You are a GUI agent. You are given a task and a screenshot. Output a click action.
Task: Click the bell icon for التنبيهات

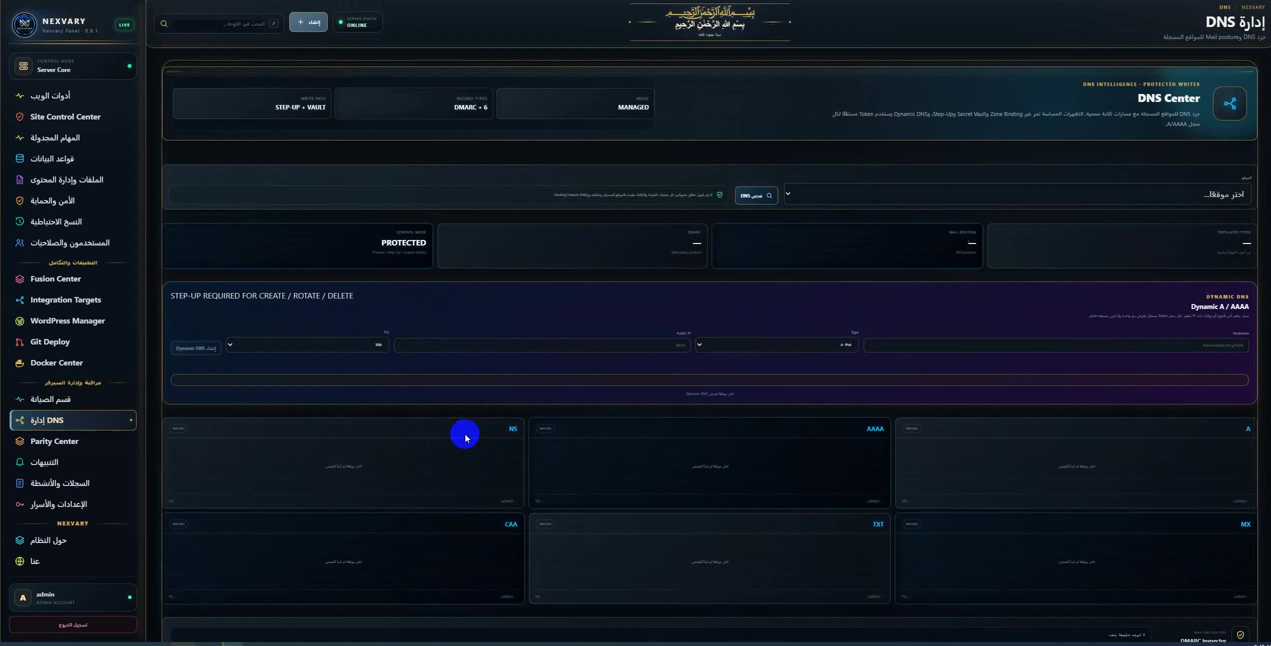point(20,462)
